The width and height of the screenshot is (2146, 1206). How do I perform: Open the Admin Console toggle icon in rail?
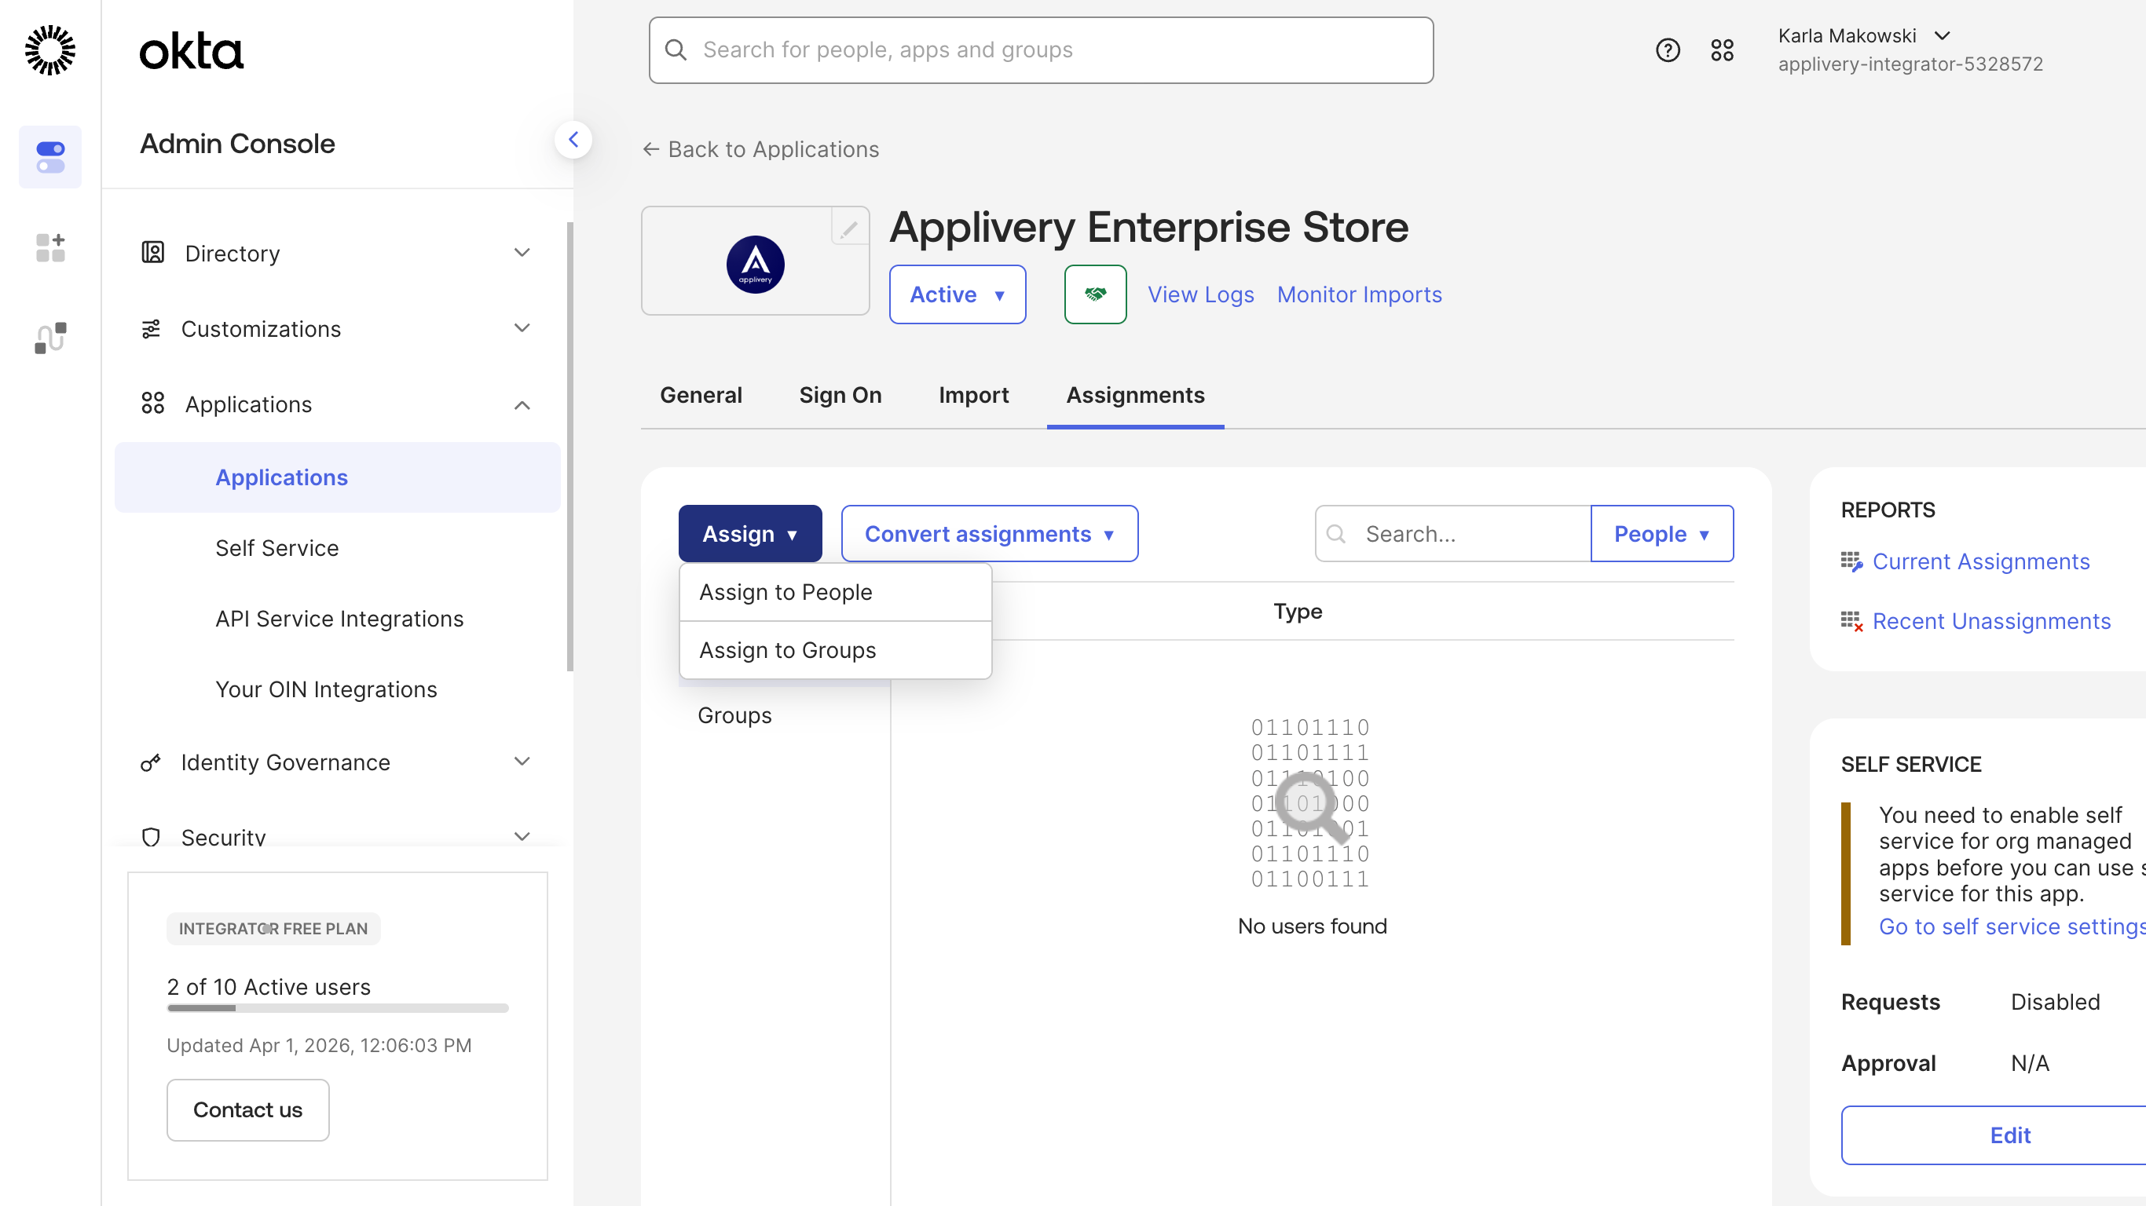[50, 156]
